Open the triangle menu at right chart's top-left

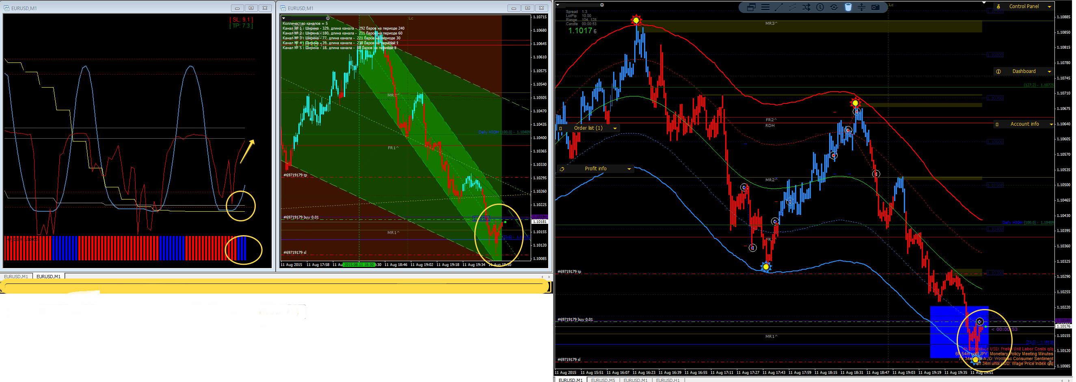557,5
